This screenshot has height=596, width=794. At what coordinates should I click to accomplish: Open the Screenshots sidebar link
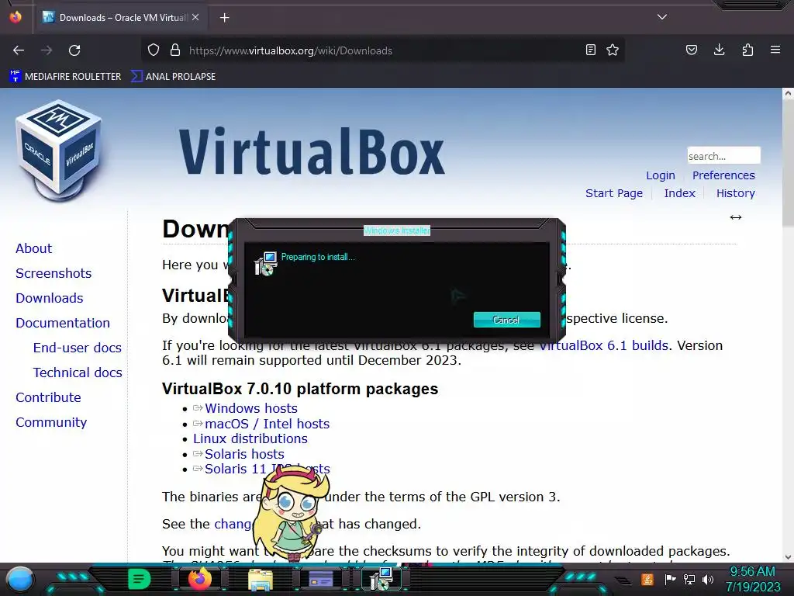click(x=54, y=273)
